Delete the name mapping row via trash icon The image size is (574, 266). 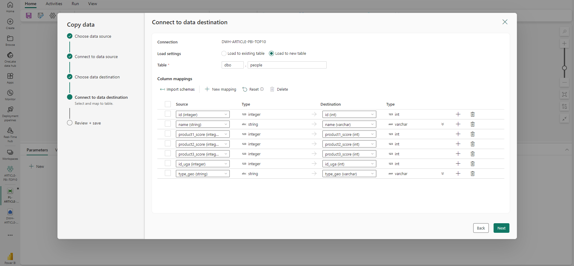coord(473,124)
